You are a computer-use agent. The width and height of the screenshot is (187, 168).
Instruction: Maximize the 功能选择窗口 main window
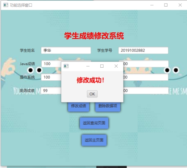[x=166, y=5]
